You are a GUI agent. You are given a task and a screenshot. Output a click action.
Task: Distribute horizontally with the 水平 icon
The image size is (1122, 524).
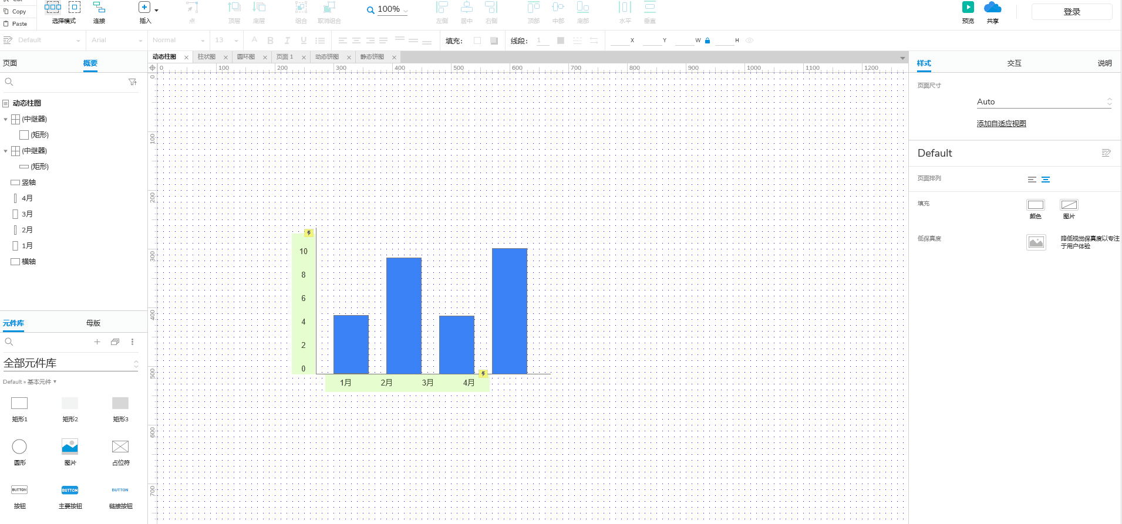point(625,8)
